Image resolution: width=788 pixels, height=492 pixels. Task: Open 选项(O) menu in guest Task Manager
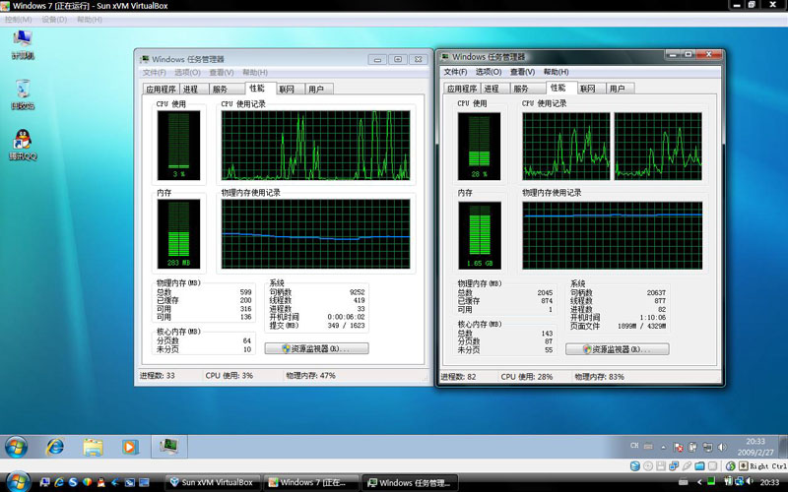coord(187,73)
